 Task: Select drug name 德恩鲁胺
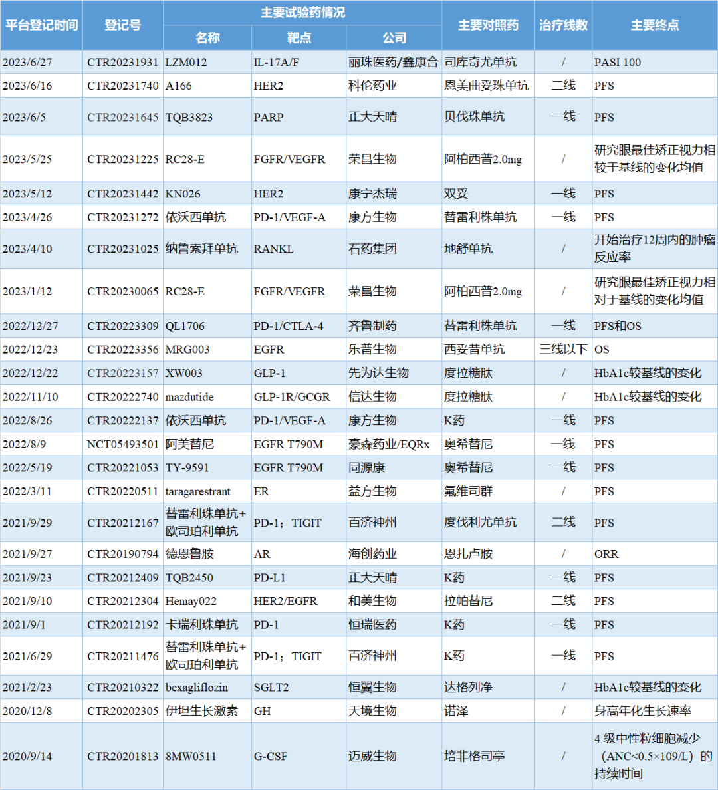click(x=189, y=554)
